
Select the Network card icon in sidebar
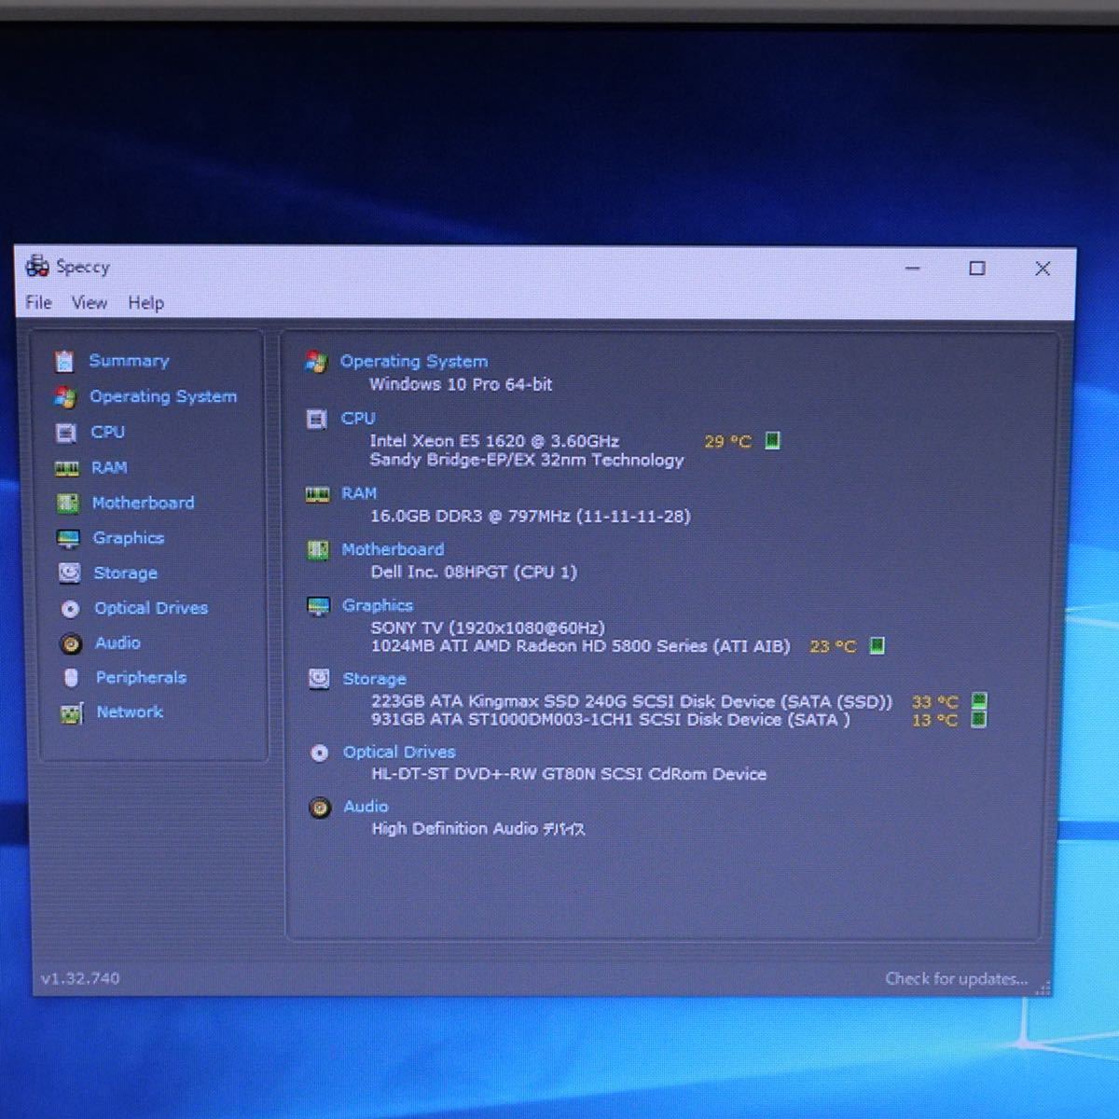(x=72, y=713)
